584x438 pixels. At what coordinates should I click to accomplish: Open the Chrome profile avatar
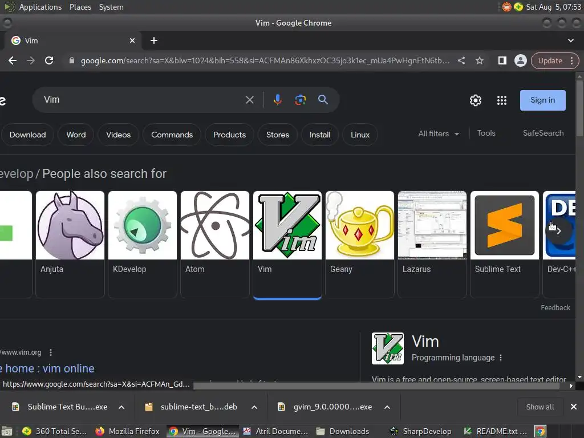pos(520,60)
